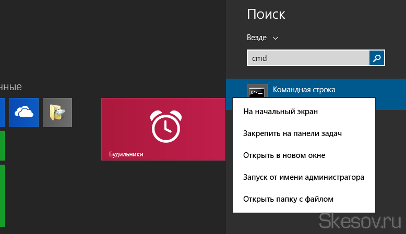The height and width of the screenshot is (234, 406).
Task: Select "Запуск от имени администратора"
Action: 303,177
